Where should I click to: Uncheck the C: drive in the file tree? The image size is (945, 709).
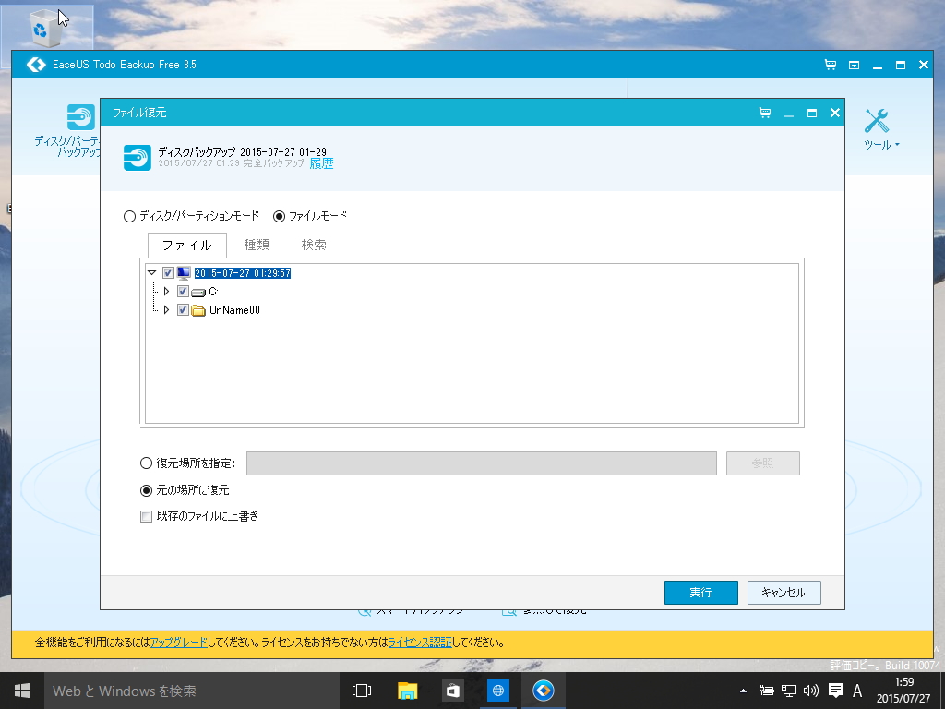click(x=182, y=291)
